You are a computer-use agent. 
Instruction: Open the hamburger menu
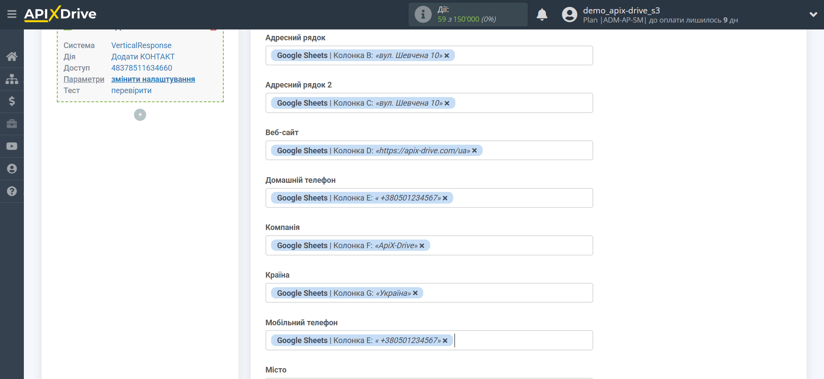[x=12, y=14]
